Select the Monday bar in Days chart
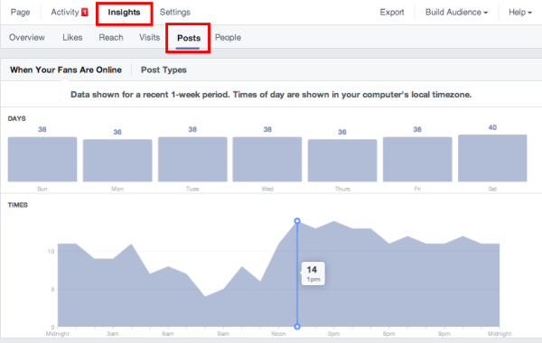The width and height of the screenshot is (542, 343). 117,161
